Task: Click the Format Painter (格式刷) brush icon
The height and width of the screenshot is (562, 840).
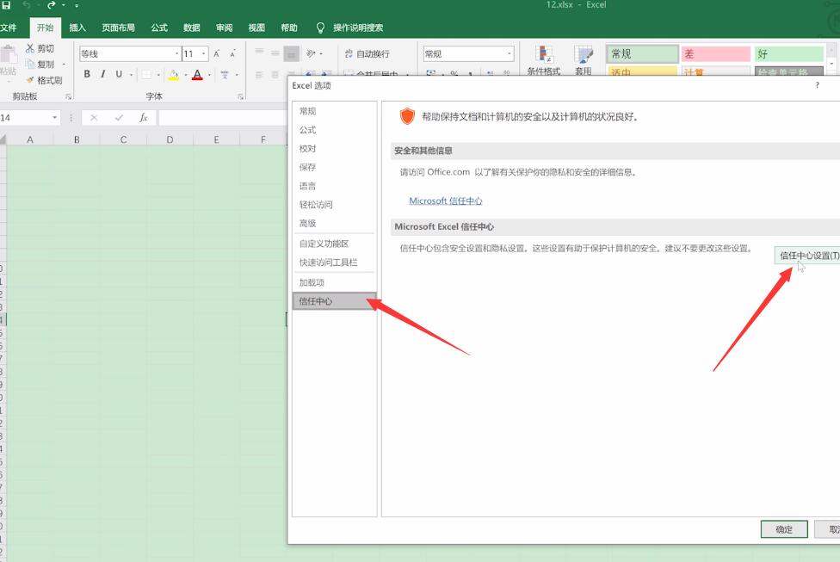Action: click(30, 80)
